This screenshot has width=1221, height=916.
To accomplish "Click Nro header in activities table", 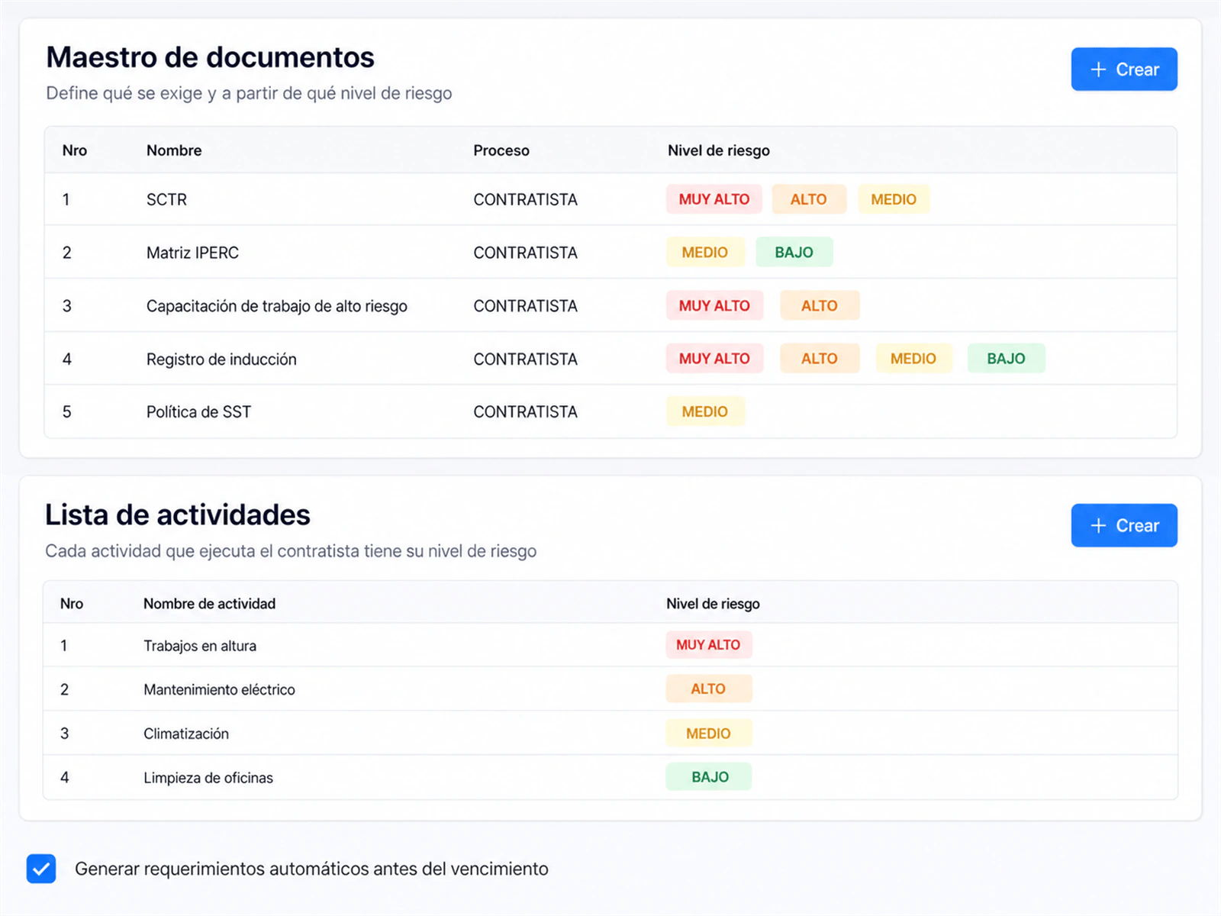I will [72, 604].
